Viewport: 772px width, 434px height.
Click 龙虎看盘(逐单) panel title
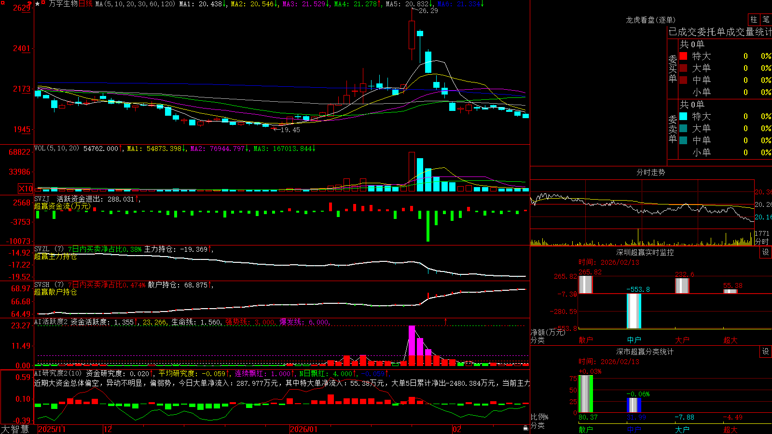[650, 20]
